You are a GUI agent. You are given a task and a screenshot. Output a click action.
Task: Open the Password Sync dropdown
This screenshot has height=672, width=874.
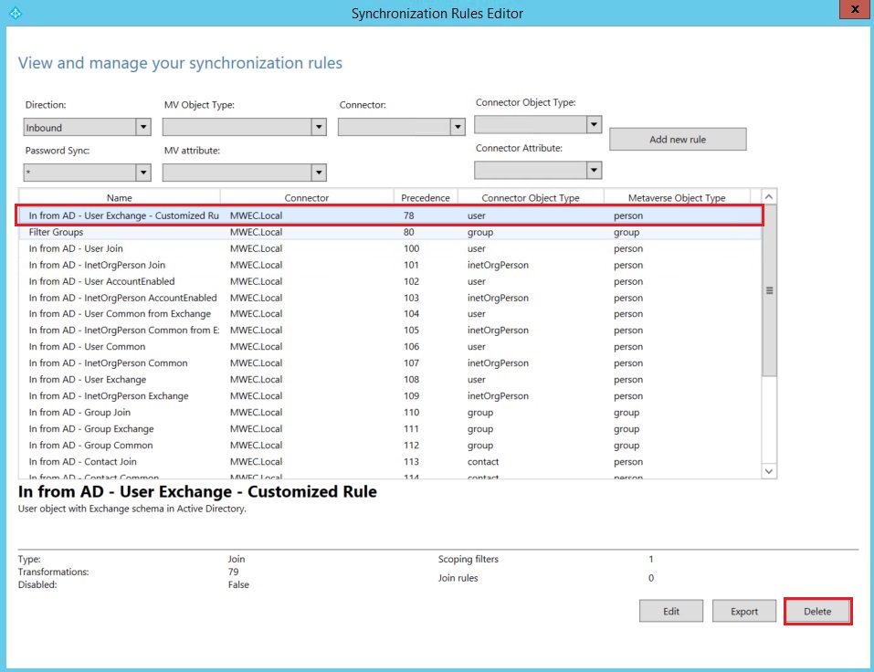tap(142, 173)
